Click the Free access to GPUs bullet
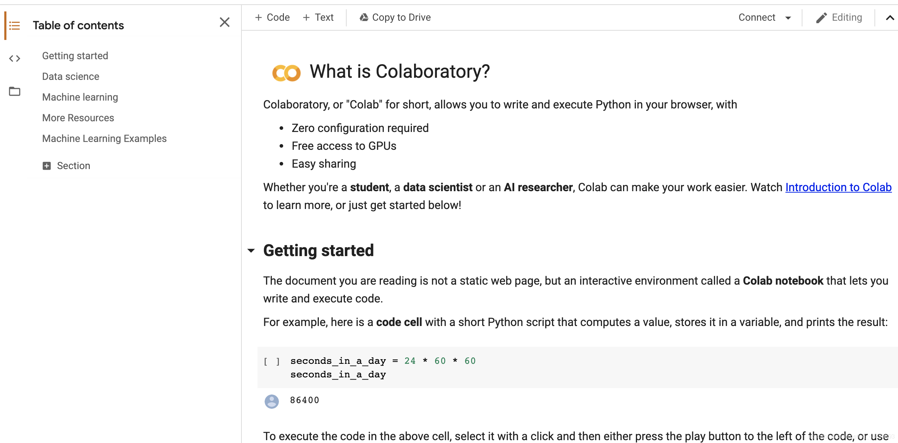The width and height of the screenshot is (898, 443). 344,146
